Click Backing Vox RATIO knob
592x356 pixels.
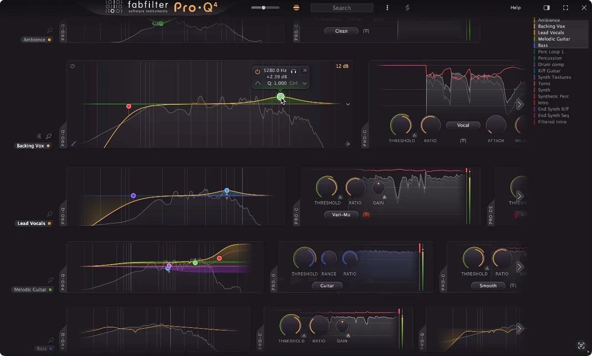pos(430,125)
